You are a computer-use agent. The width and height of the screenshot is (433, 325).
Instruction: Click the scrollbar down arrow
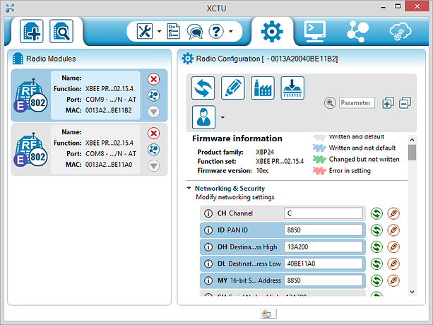tap(413, 292)
